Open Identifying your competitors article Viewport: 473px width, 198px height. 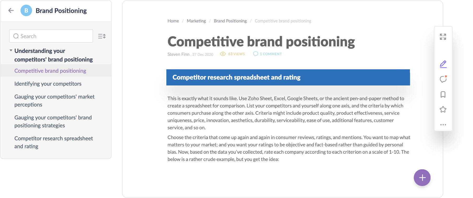coord(48,84)
